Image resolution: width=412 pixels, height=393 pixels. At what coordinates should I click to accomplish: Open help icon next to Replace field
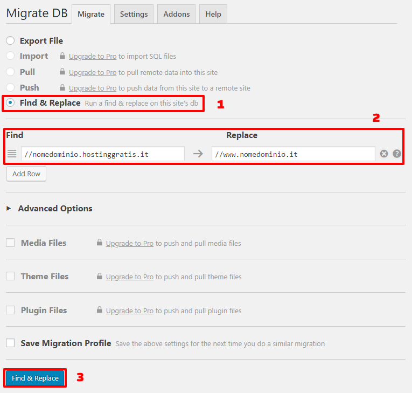pyautogui.click(x=397, y=154)
